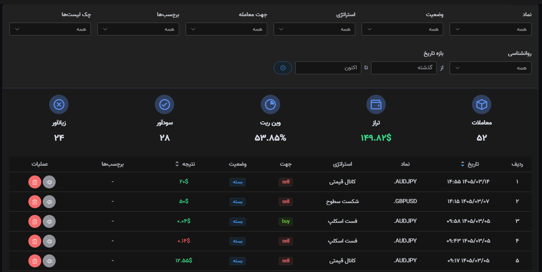
Task: Click the 149.82$ balance value
Action: (376, 137)
